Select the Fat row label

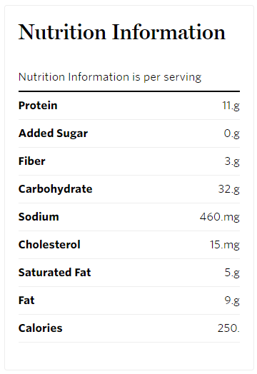pyautogui.click(x=26, y=300)
